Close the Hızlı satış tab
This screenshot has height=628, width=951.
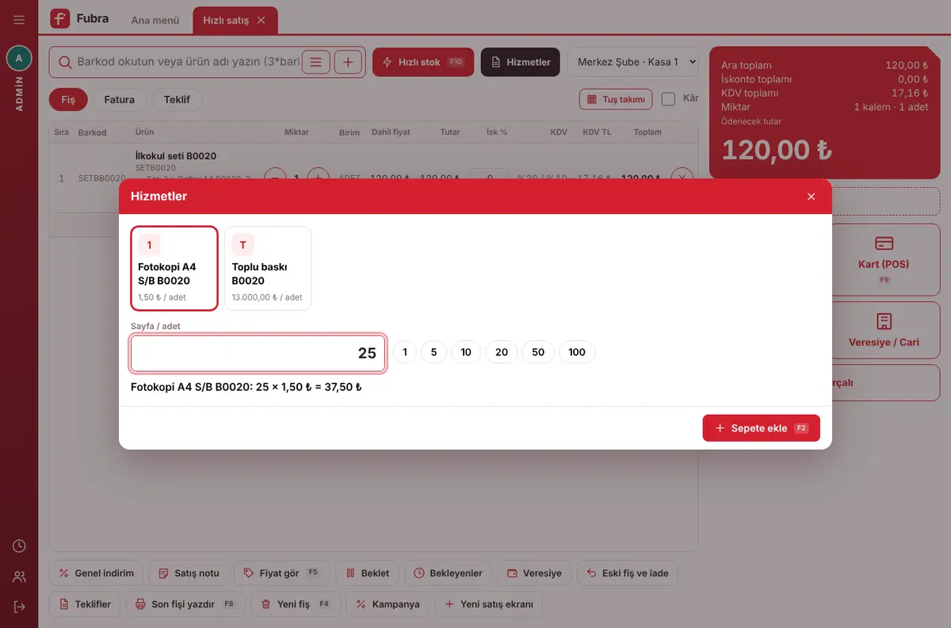[261, 20]
